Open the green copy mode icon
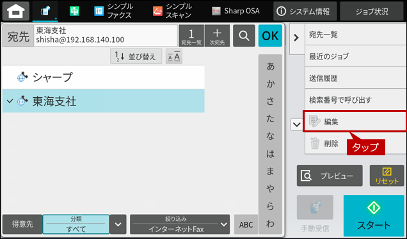This screenshot has height=239, width=407. coord(74,11)
